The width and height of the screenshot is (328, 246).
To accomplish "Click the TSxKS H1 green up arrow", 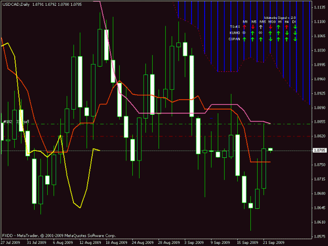I will coord(278,27).
